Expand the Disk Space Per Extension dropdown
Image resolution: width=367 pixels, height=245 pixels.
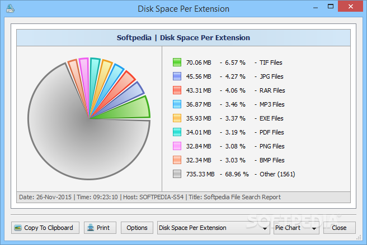click(x=214, y=228)
